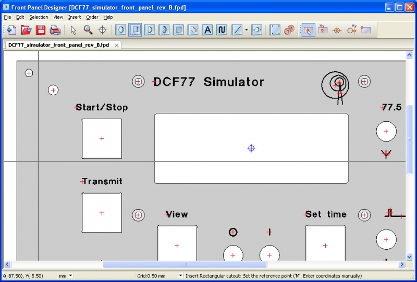This screenshot has width=417, height=282.
Task: Select the cutout beneath Set time label
Action: point(325,243)
